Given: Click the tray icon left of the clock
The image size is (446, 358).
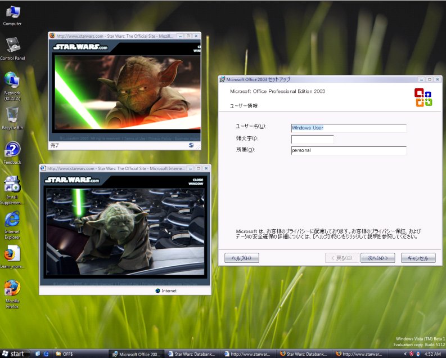Looking at the screenshot, I should [418, 353].
